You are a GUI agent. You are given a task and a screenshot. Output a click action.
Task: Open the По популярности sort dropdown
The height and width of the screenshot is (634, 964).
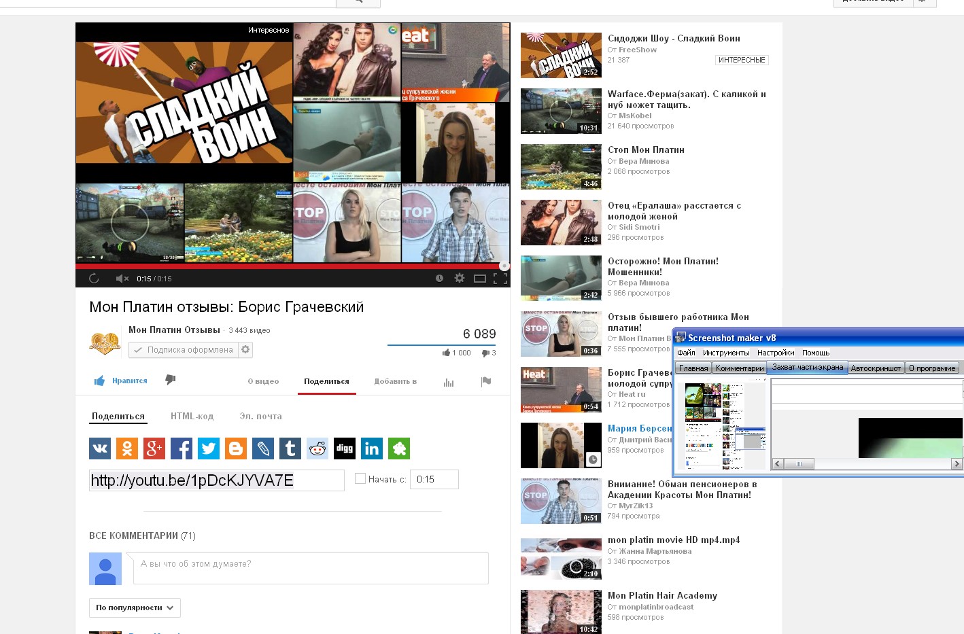(135, 607)
